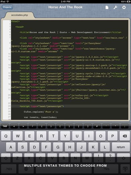Screen dimensions: 131x175
Task: Tap the H key
Action: pyautogui.click(x=70, y=147)
